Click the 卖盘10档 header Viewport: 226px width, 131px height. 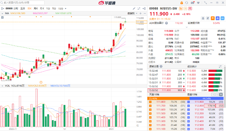pos(192,94)
